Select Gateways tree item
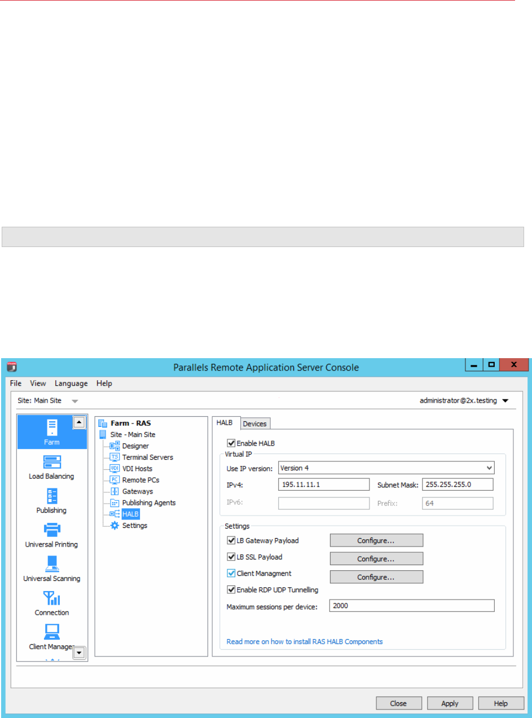The height and width of the screenshot is (718, 532). (x=138, y=491)
